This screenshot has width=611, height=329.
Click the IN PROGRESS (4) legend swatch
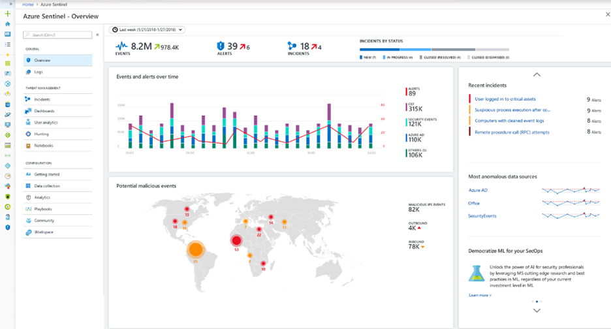[384, 57]
